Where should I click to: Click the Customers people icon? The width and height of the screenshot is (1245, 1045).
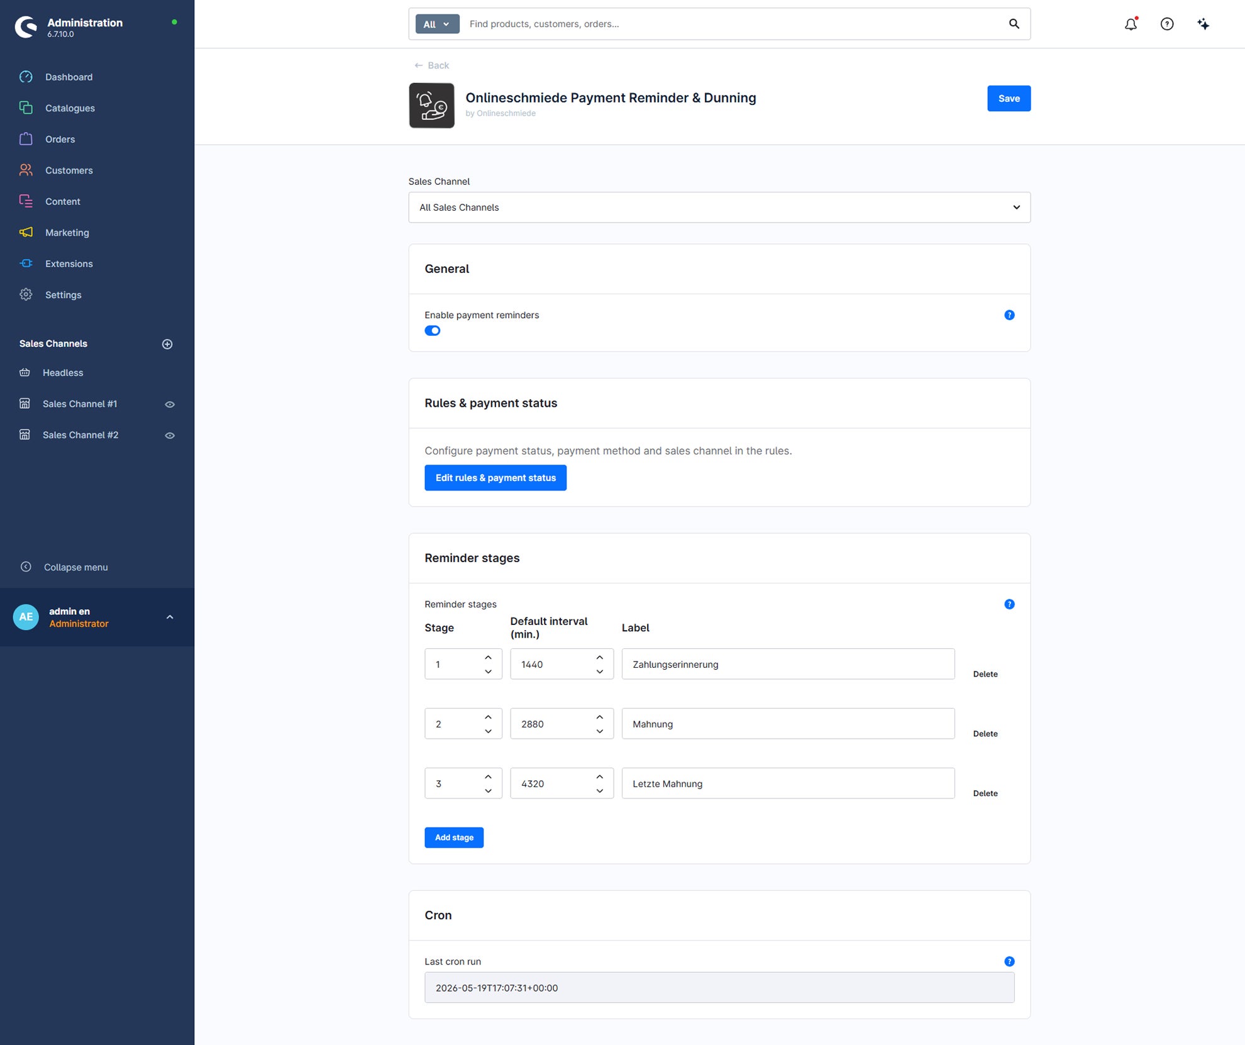click(26, 170)
